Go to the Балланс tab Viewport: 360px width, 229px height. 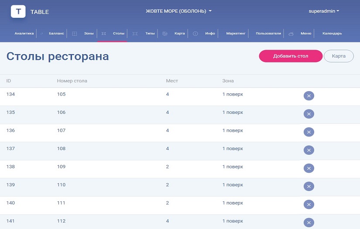pos(56,34)
